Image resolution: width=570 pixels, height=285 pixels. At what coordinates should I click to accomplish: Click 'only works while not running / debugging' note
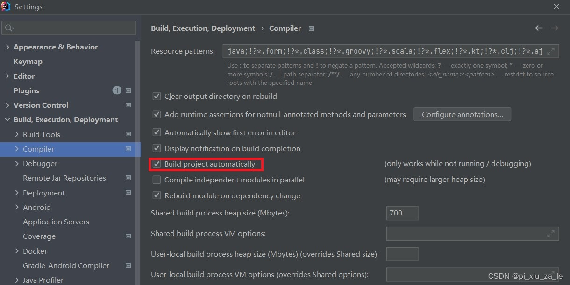(458, 164)
